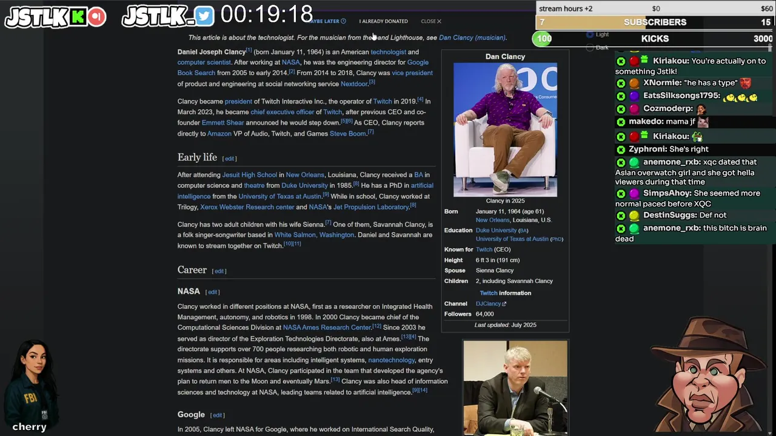Open the Dan Clancy 2025 infobox photo

505,130
